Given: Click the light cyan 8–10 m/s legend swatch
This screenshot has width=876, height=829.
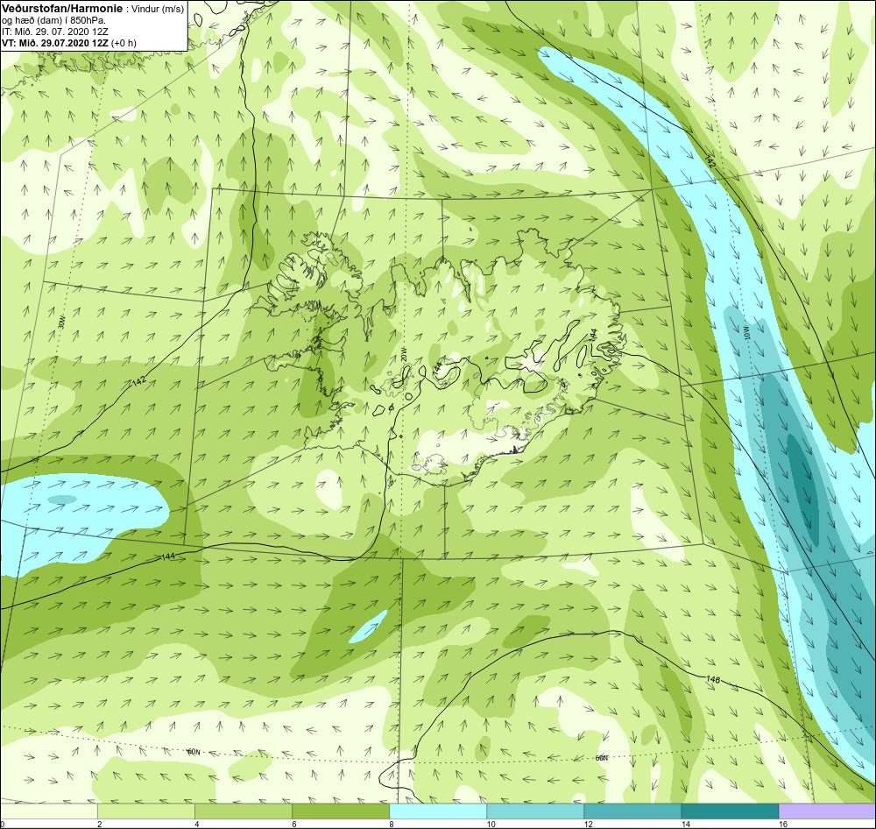Looking at the screenshot, I should pos(438,811).
